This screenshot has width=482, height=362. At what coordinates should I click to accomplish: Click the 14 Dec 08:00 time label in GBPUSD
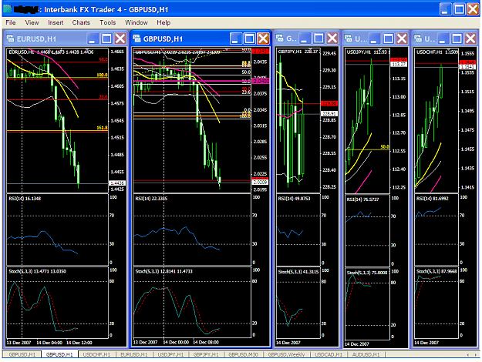click(206, 342)
